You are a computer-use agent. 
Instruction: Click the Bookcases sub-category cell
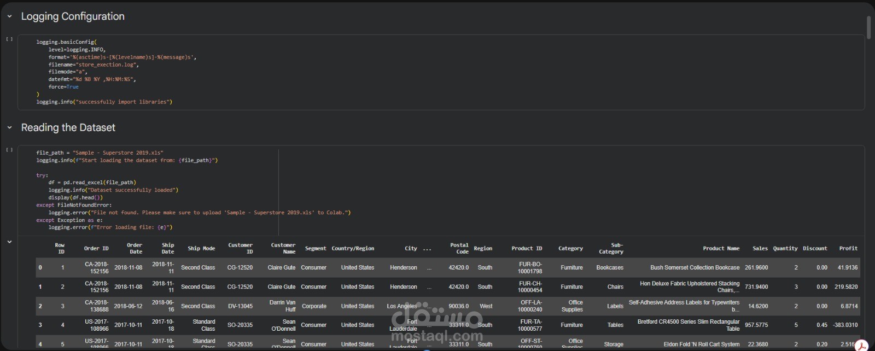coord(610,267)
